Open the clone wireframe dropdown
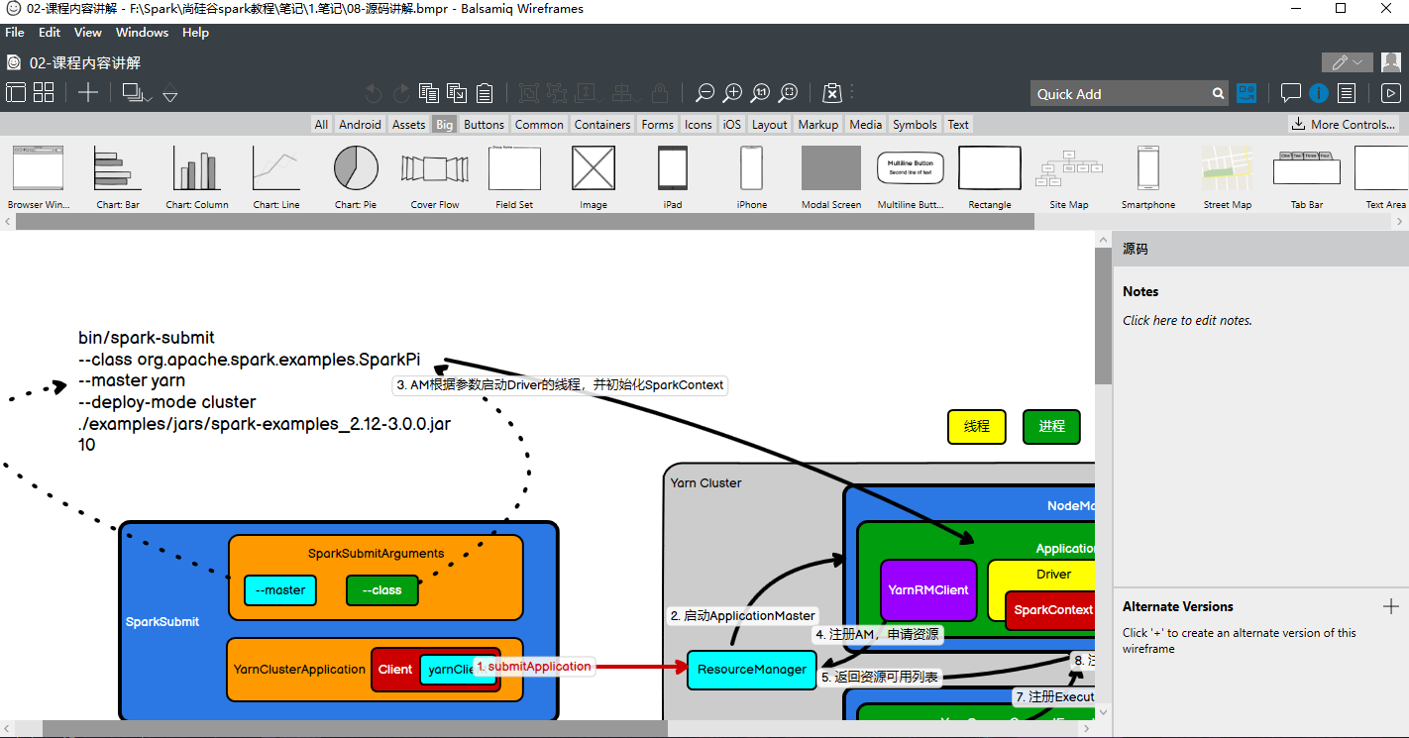Screen dimensions: 1409x738 click(x=137, y=93)
